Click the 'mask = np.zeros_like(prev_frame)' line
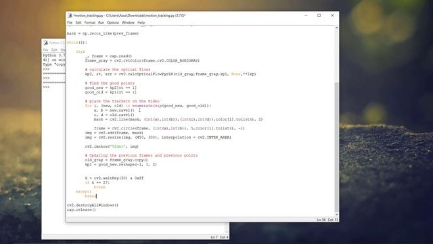This screenshot has width=433, height=244. [103, 33]
